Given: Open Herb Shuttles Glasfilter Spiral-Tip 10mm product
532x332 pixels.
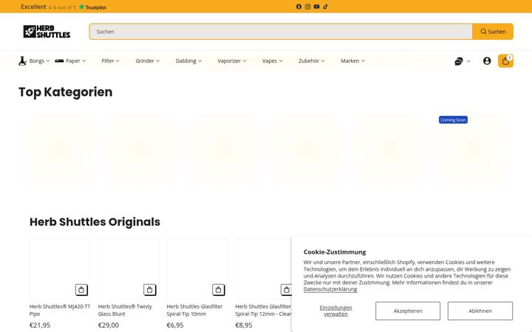Looking at the screenshot, I should pyautogui.click(x=194, y=310).
